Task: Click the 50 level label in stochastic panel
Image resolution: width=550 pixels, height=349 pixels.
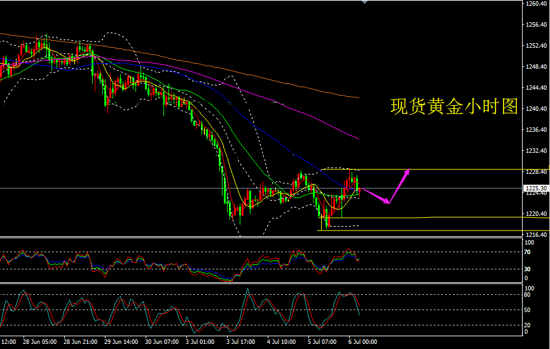Action: pos(527,310)
